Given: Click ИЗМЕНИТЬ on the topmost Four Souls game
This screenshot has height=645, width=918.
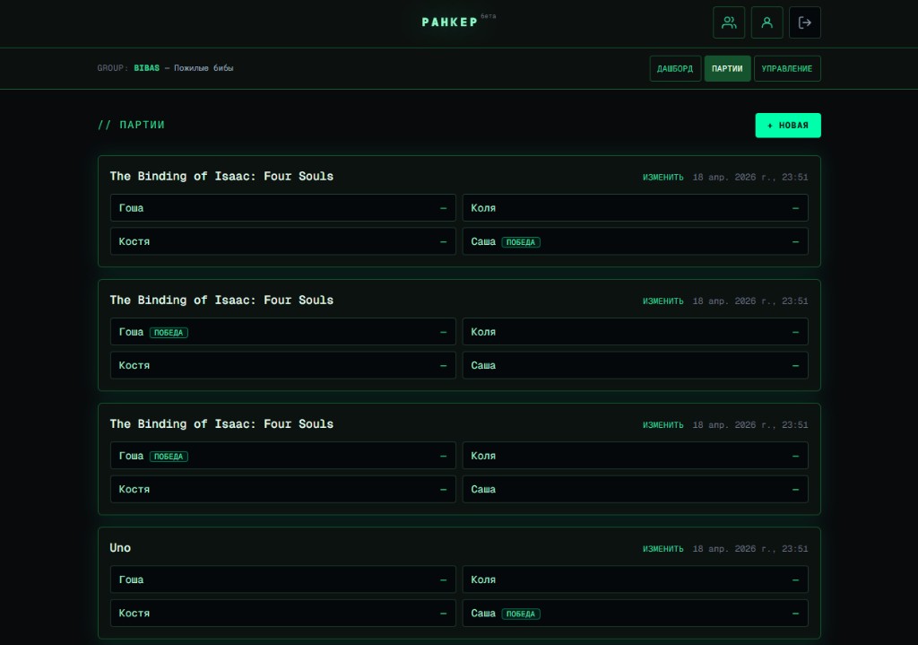Looking at the screenshot, I should point(663,178).
